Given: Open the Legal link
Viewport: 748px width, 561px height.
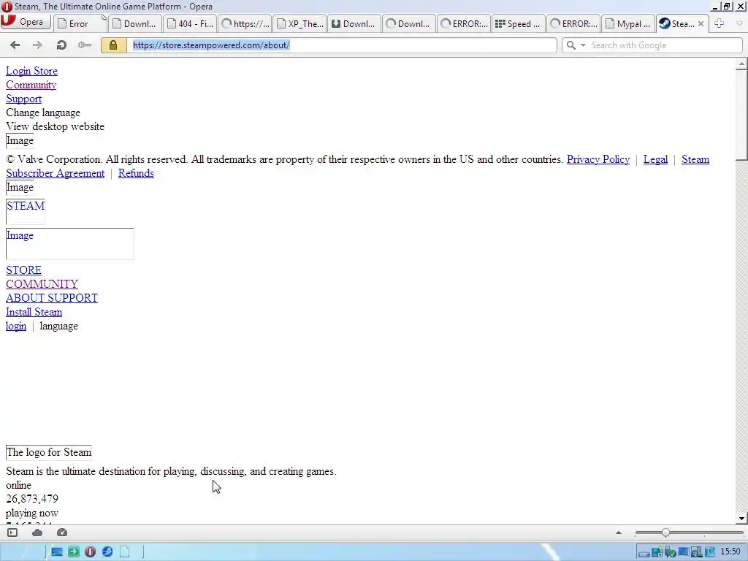Looking at the screenshot, I should pos(655,159).
